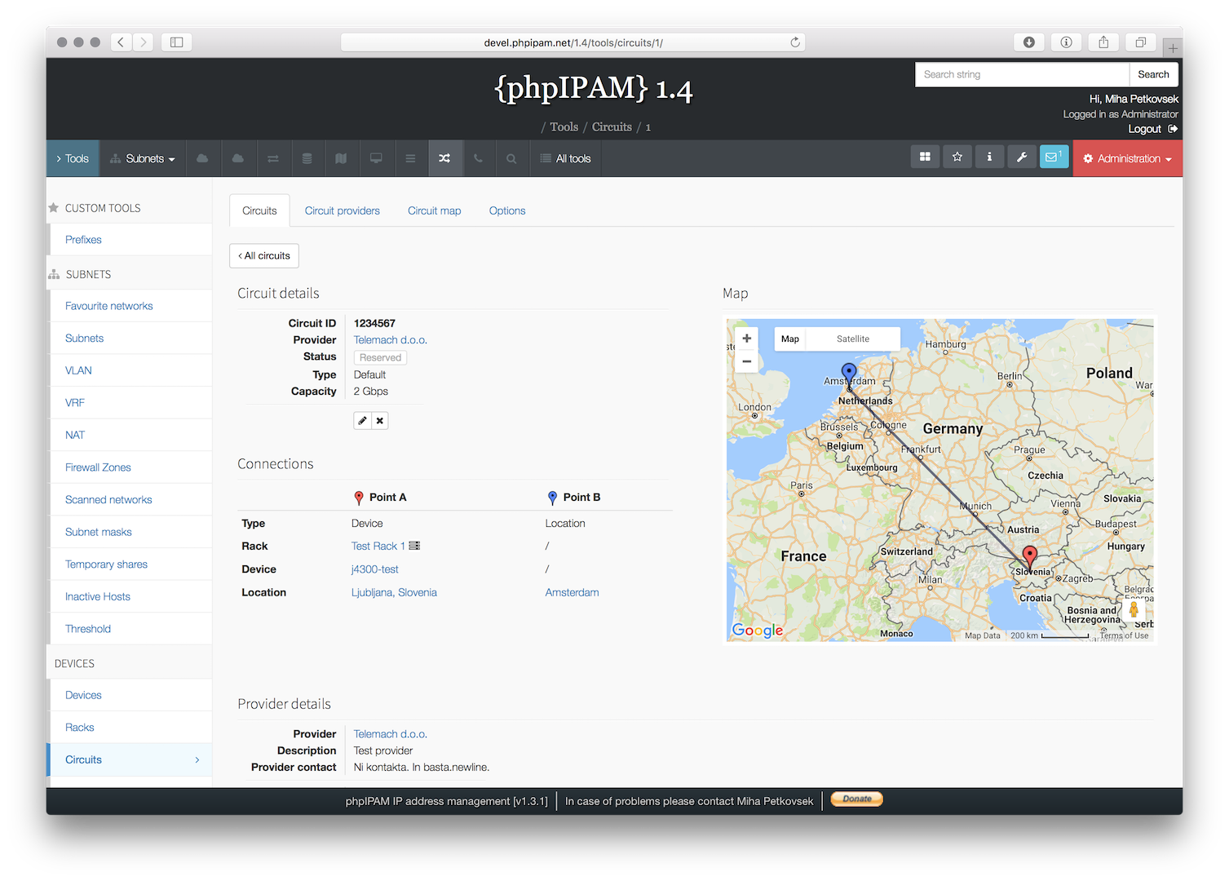
Task: Click the wrench tools icon
Action: click(x=1022, y=156)
